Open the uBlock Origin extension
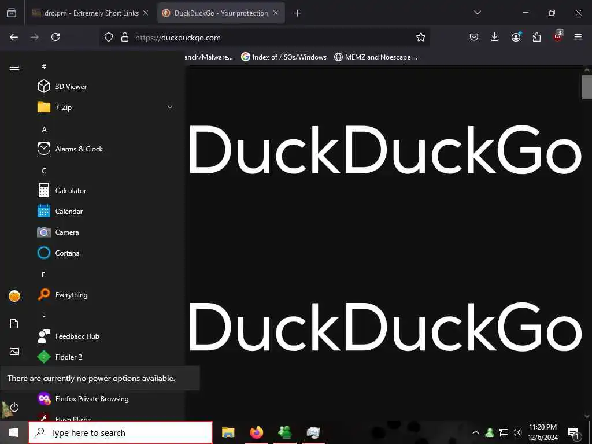 coord(558,36)
